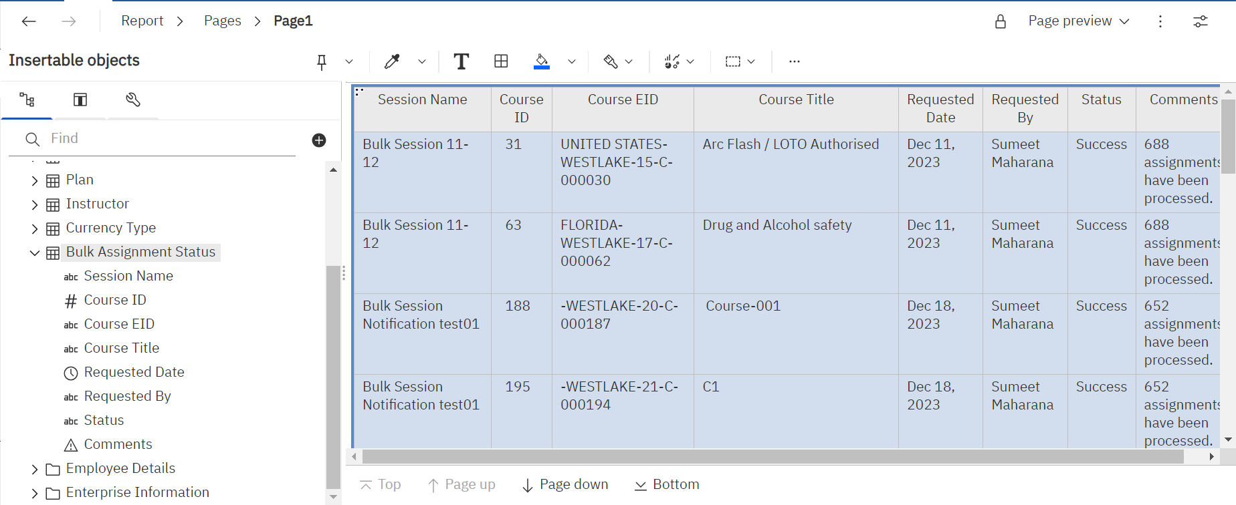Click the Page1 breadcrumb

293,21
